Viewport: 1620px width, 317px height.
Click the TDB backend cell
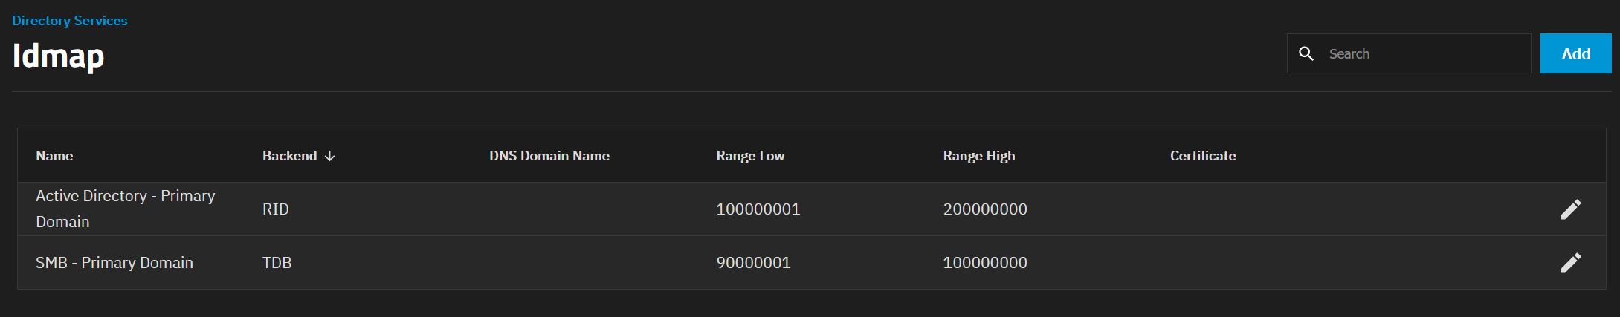pos(277,263)
